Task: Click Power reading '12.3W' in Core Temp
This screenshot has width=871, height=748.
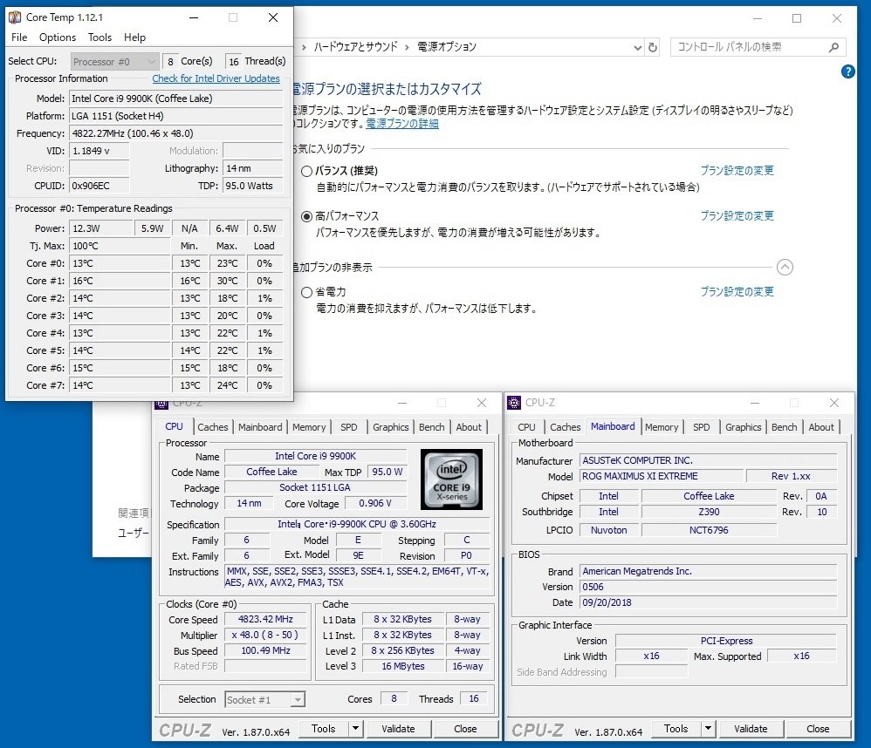Action: 101,228
